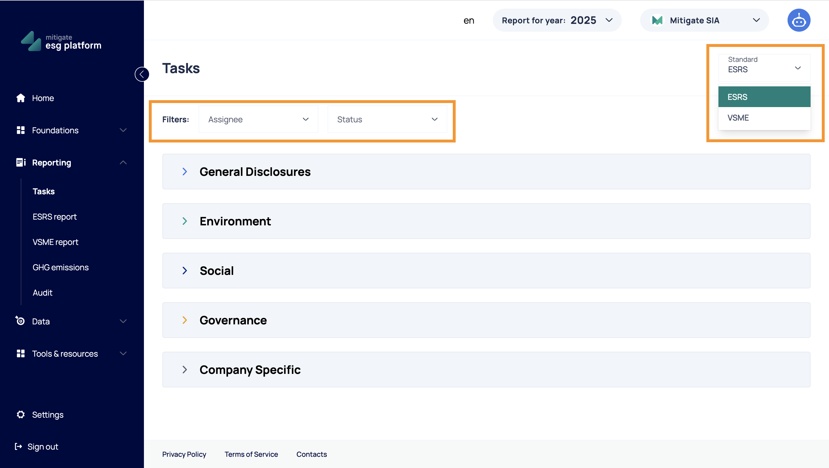Select ESRS option in Standard list
Viewport: 829px width, 468px height.
pos(764,96)
